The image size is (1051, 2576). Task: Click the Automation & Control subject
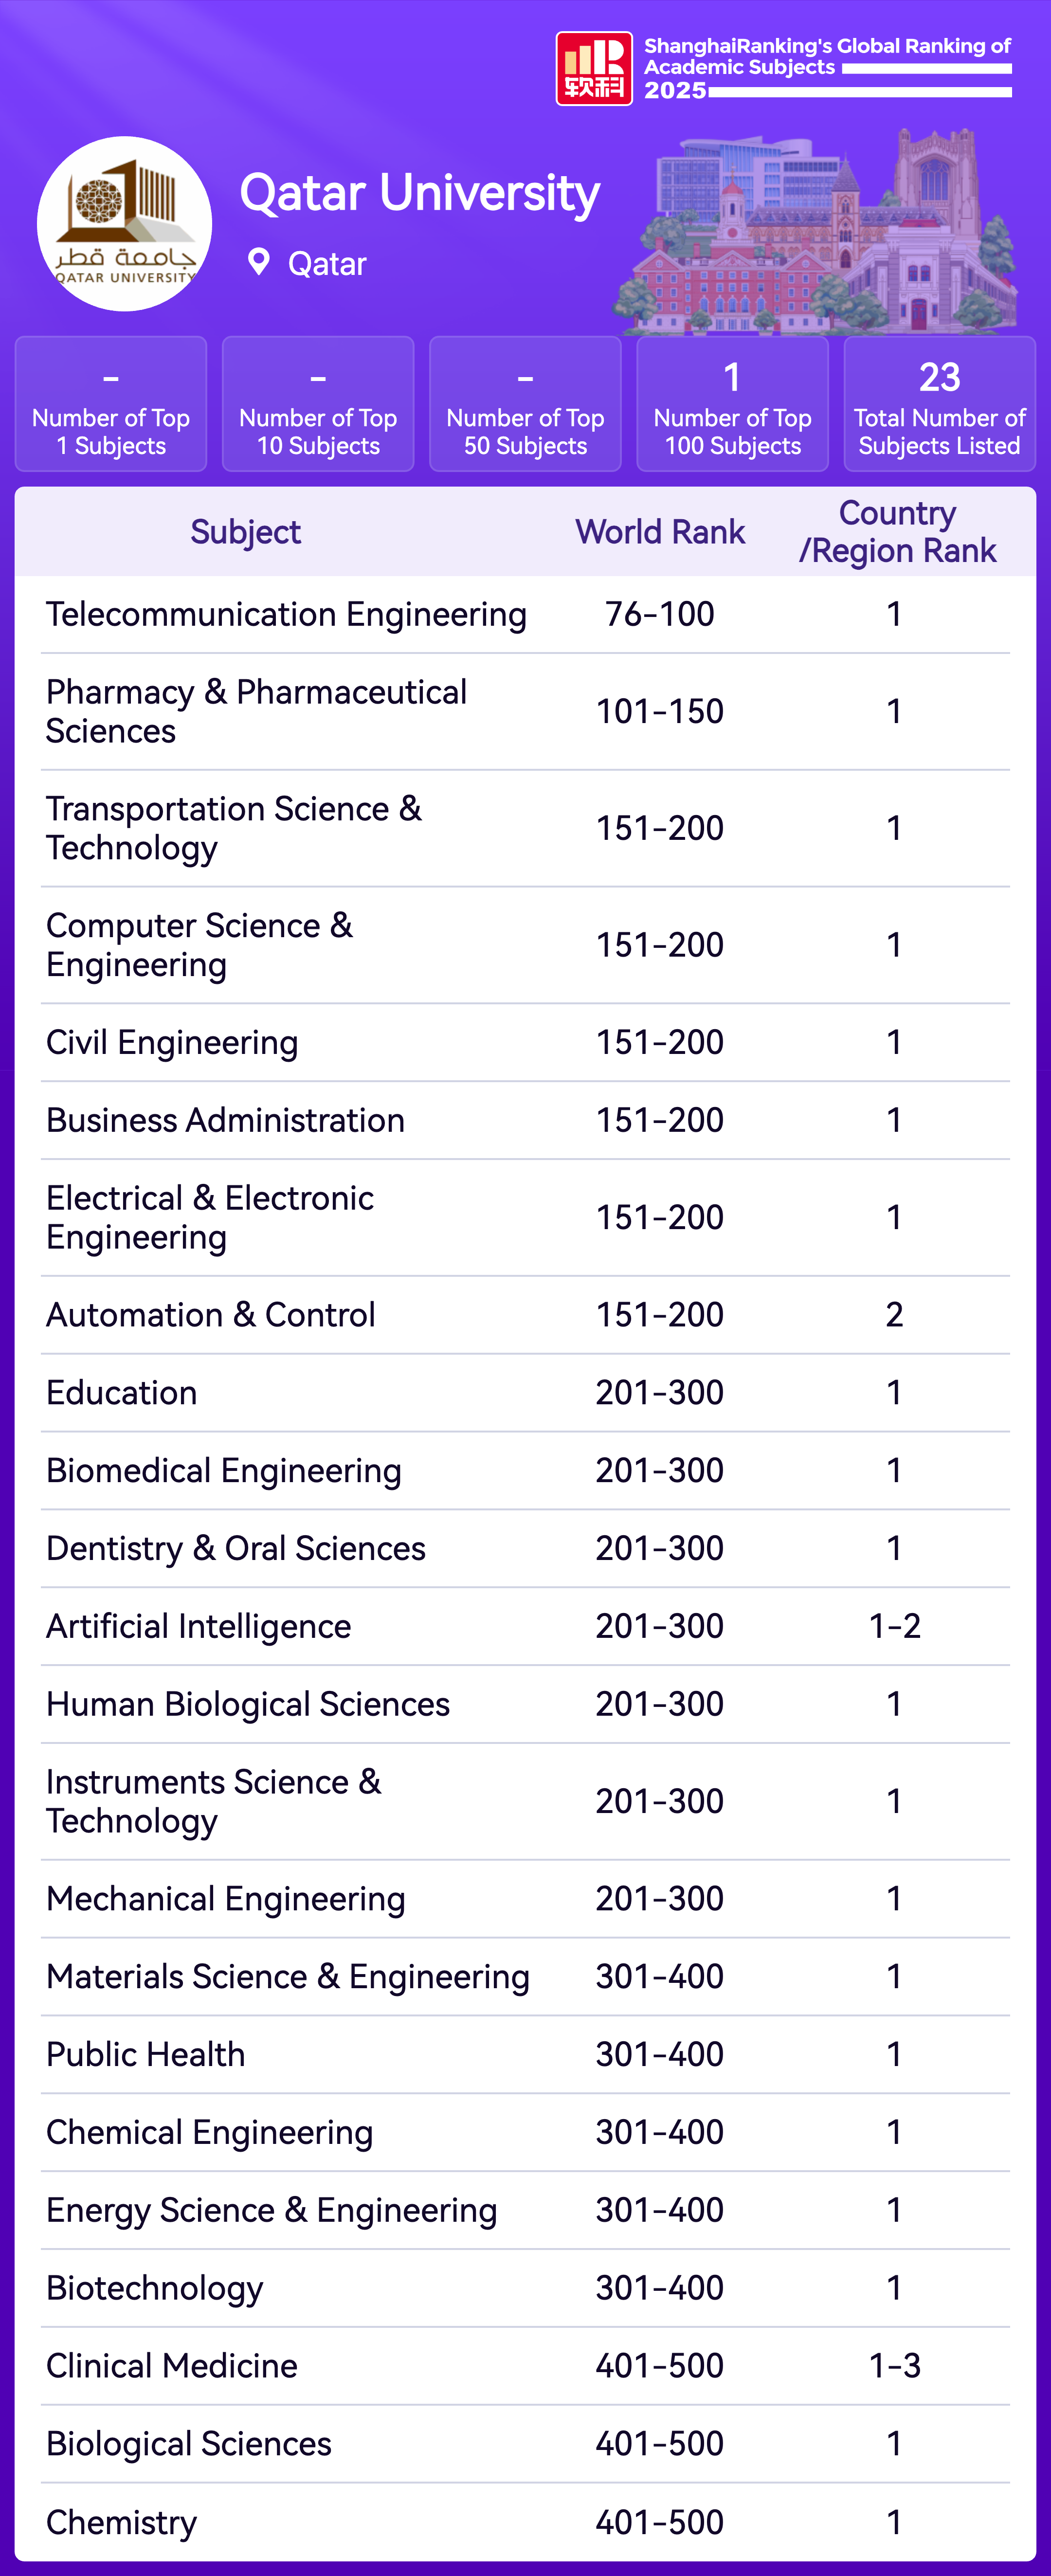point(210,1315)
